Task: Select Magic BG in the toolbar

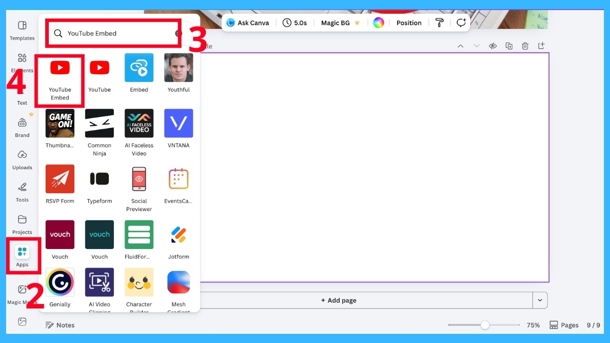Action: point(336,22)
